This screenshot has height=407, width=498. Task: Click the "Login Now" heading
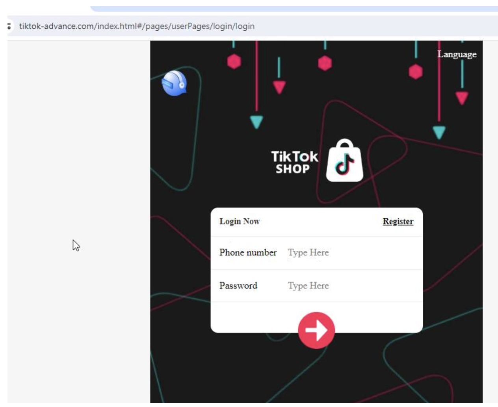coord(240,221)
